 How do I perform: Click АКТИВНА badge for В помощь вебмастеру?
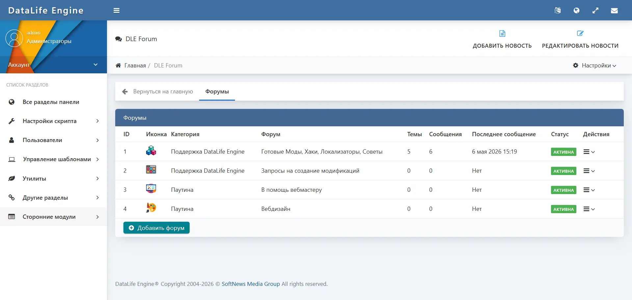pos(564,190)
